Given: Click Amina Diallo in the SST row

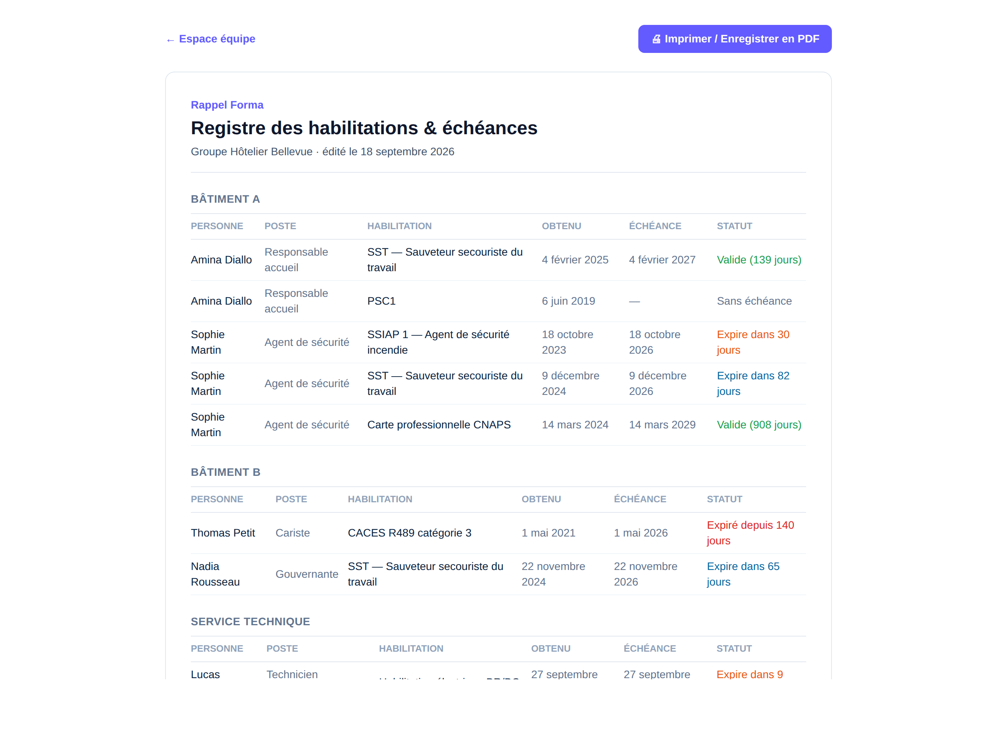Looking at the screenshot, I should 221,260.
